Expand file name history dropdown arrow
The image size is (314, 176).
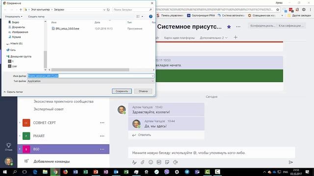point(153,76)
